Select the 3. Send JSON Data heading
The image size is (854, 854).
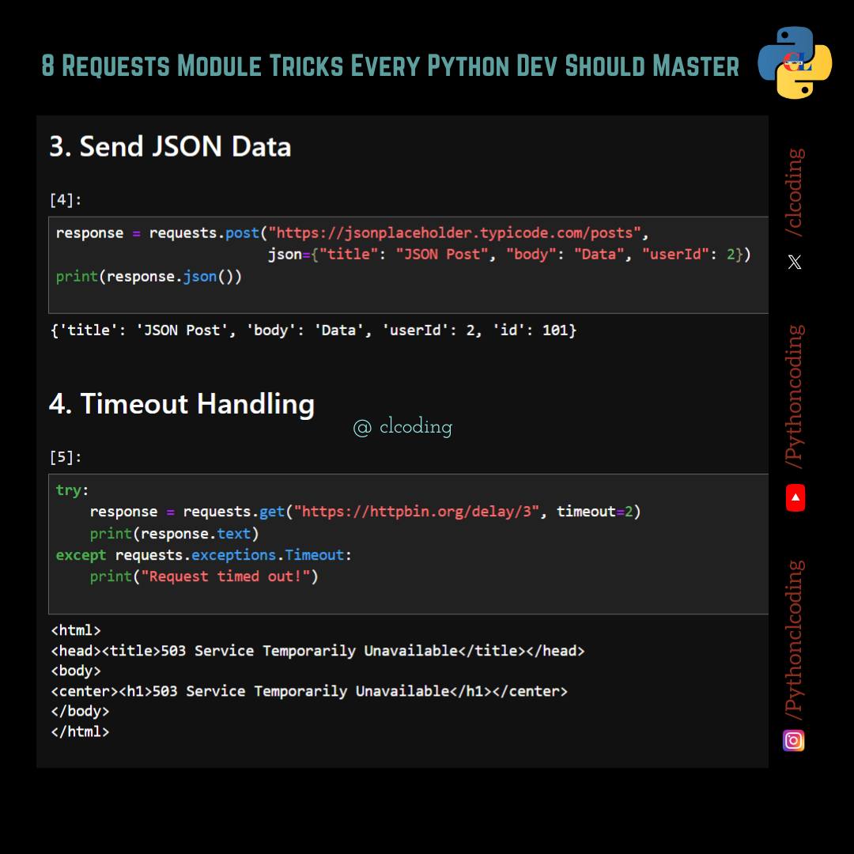(170, 146)
